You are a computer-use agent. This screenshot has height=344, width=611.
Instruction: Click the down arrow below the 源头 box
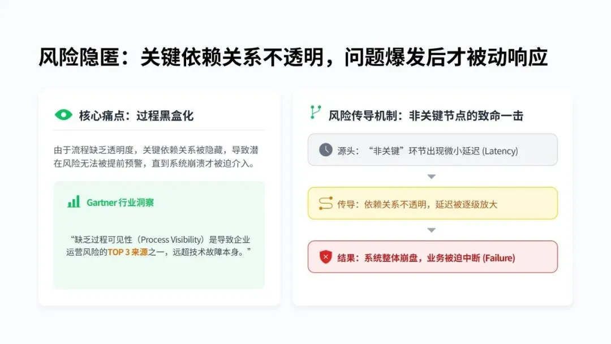432,177
